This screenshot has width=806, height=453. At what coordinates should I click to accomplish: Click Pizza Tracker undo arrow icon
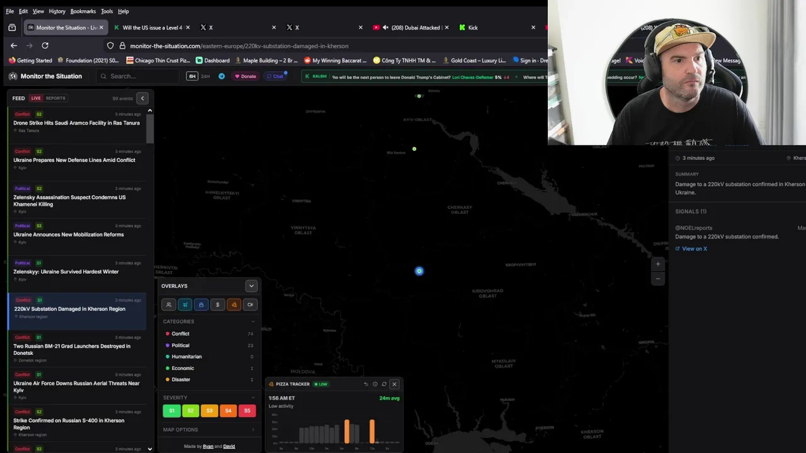click(x=366, y=384)
